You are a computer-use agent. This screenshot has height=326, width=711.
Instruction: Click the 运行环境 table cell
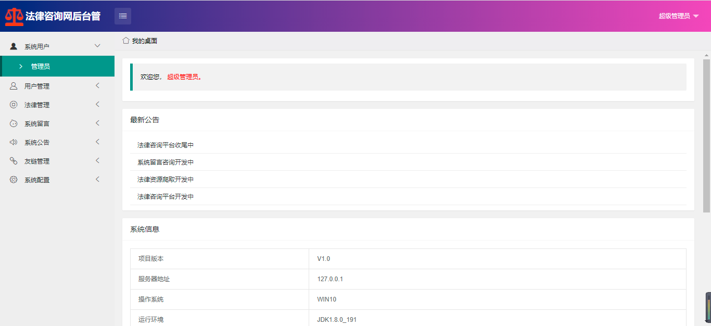(x=220, y=318)
